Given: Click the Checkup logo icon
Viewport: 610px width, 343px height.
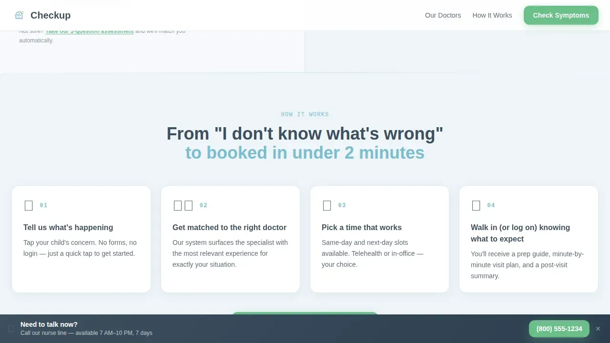Looking at the screenshot, I should click(x=19, y=15).
